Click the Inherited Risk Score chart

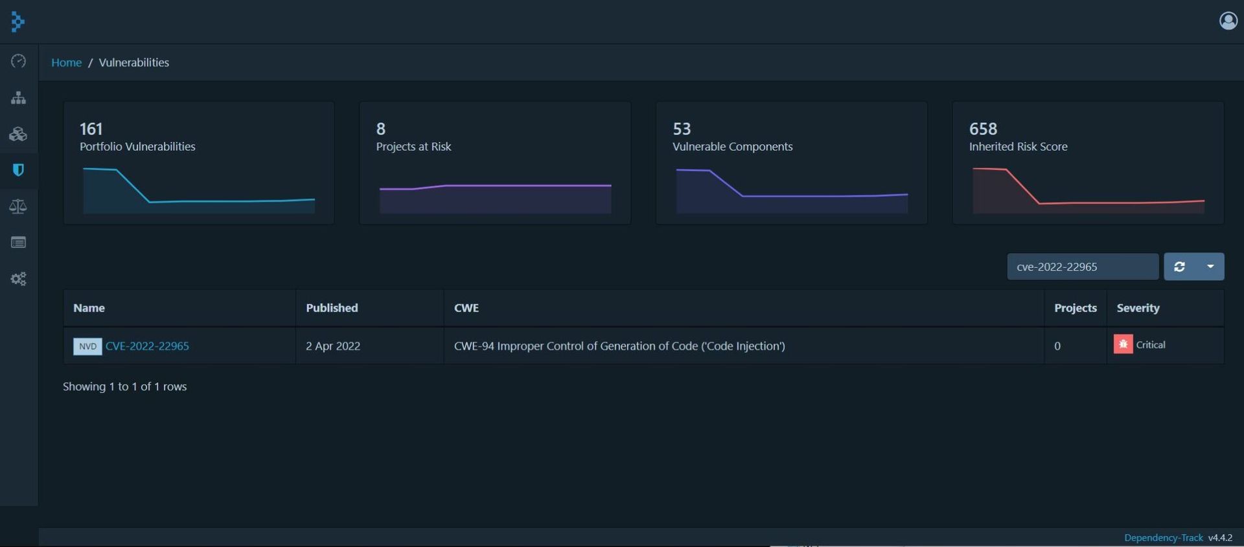1088,191
